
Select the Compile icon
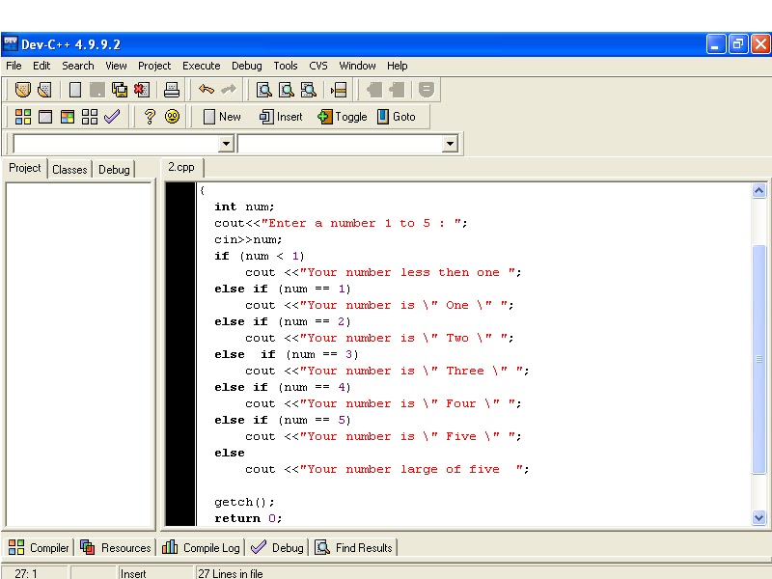(21, 117)
